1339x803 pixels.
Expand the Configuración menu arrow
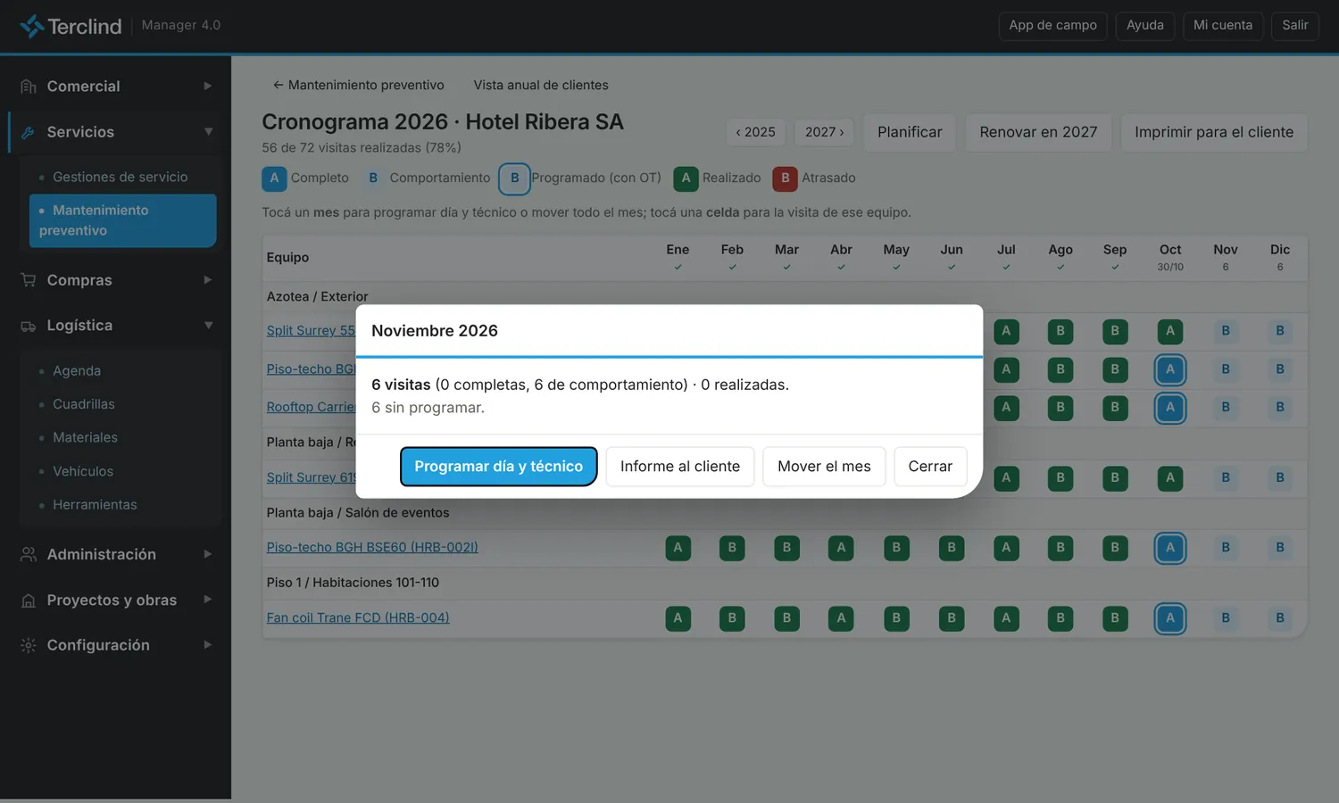pos(208,645)
